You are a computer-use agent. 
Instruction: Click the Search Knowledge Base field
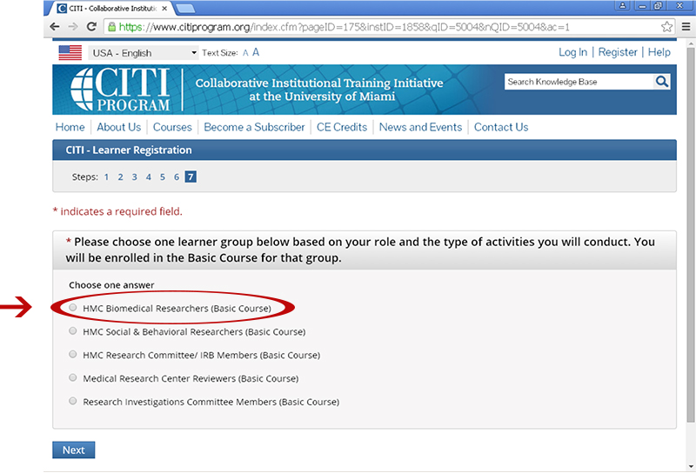pos(579,82)
